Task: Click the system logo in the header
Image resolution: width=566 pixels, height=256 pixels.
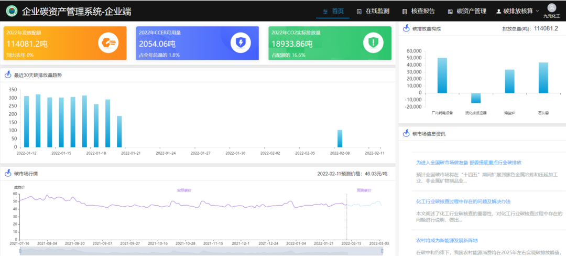Action: coord(11,10)
